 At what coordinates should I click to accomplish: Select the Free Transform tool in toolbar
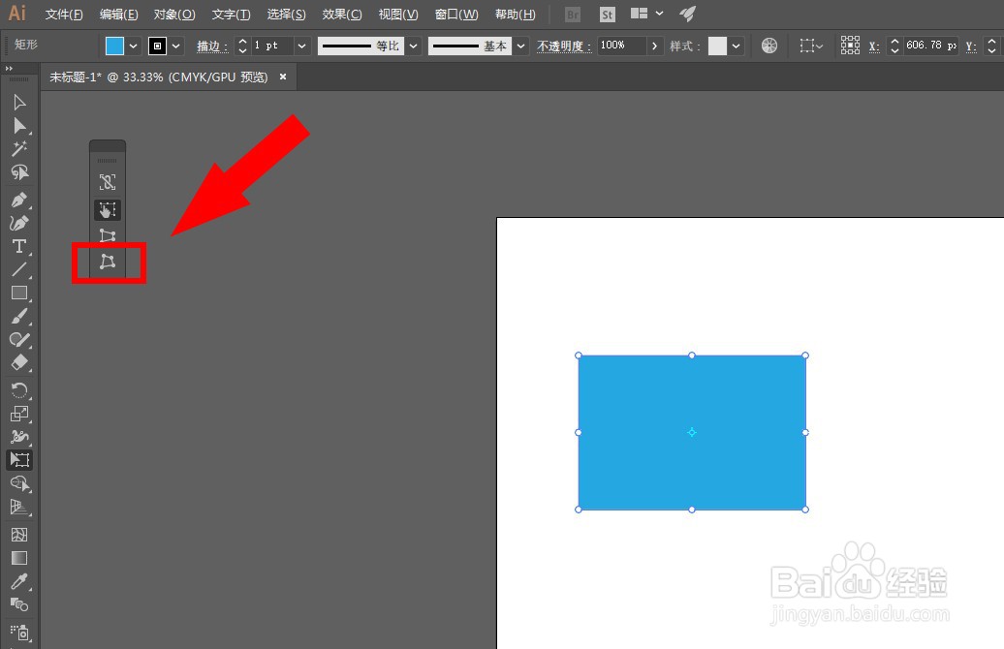point(19,459)
